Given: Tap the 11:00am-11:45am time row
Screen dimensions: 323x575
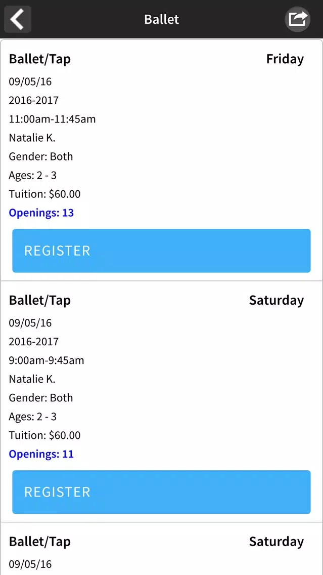Looking at the screenshot, I should point(53,119).
